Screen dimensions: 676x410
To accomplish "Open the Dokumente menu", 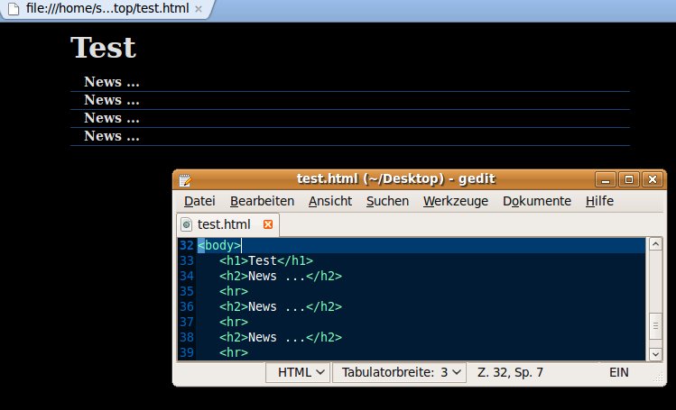I will point(537,201).
